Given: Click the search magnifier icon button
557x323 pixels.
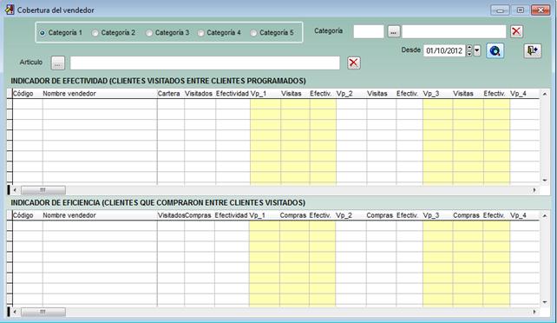Looking at the screenshot, I should (x=495, y=51).
